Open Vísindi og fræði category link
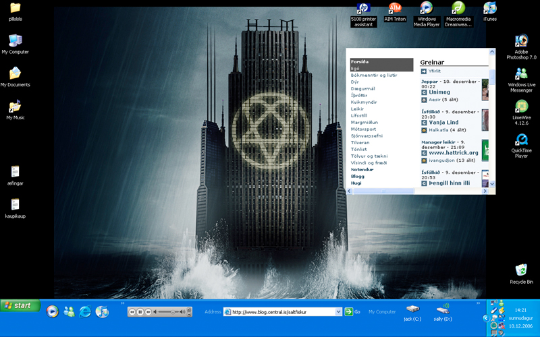 coord(369,162)
